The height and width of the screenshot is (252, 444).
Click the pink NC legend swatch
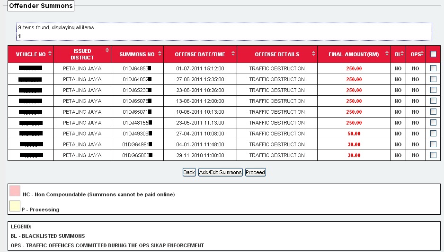(x=15, y=191)
